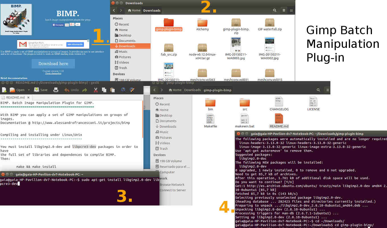This screenshot has height=228, width=387.
Task: Click the Facebook Consiglia button
Action: coord(58,25)
